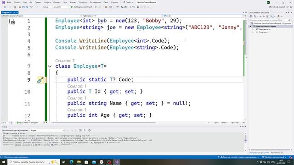The height and width of the screenshot is (165, 294).
Task: Click the Solution Explorer search magnifier
Action: (289, 20)
